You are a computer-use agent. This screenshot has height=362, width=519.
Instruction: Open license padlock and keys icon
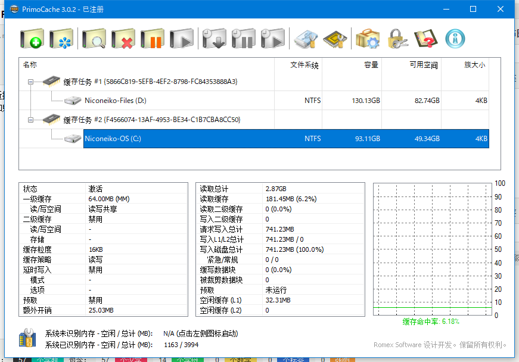pyautogui.click(x=397, y=39)
